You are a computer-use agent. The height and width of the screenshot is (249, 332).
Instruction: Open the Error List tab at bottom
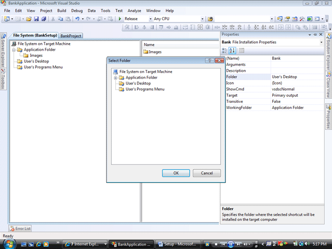click(20, 228)
